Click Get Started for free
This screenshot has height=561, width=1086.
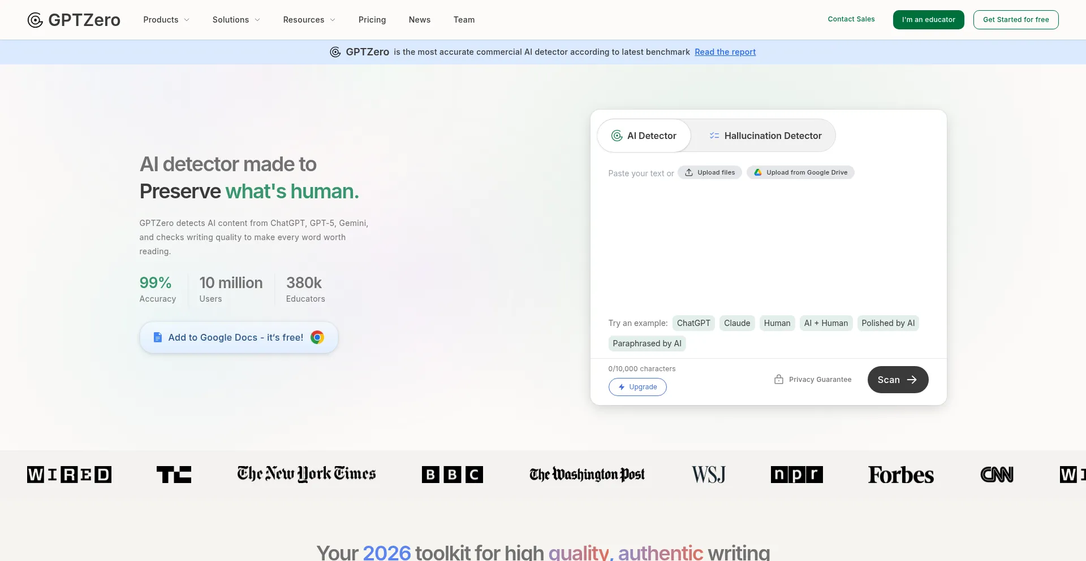point(1015,19)
